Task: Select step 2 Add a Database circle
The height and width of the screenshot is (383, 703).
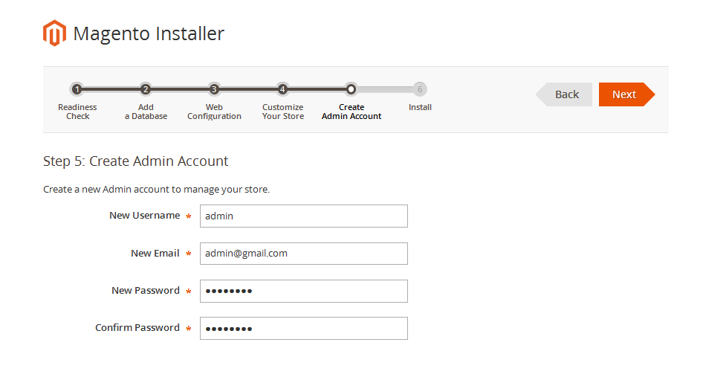Action: [x=145, y=89]
